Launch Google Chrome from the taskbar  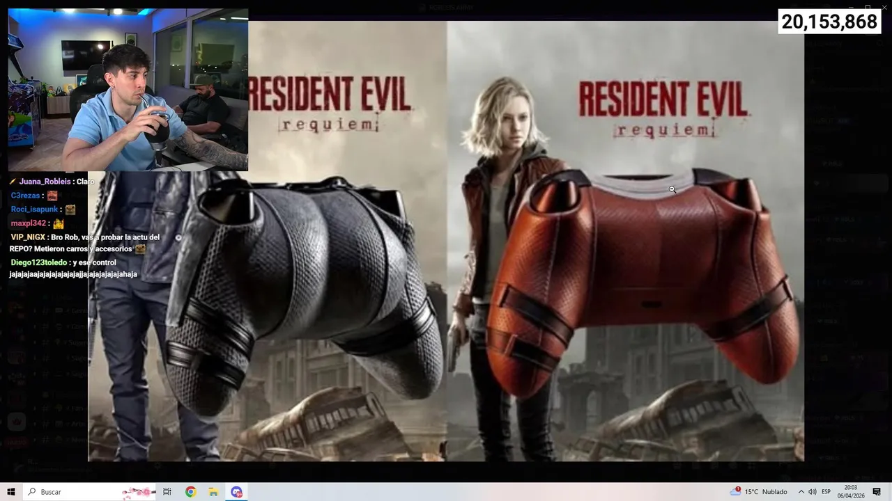click(190, 492)
